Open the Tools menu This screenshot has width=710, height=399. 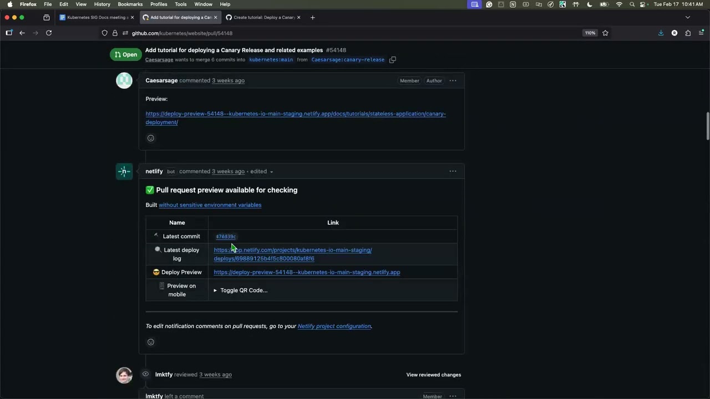coord(181,4)
